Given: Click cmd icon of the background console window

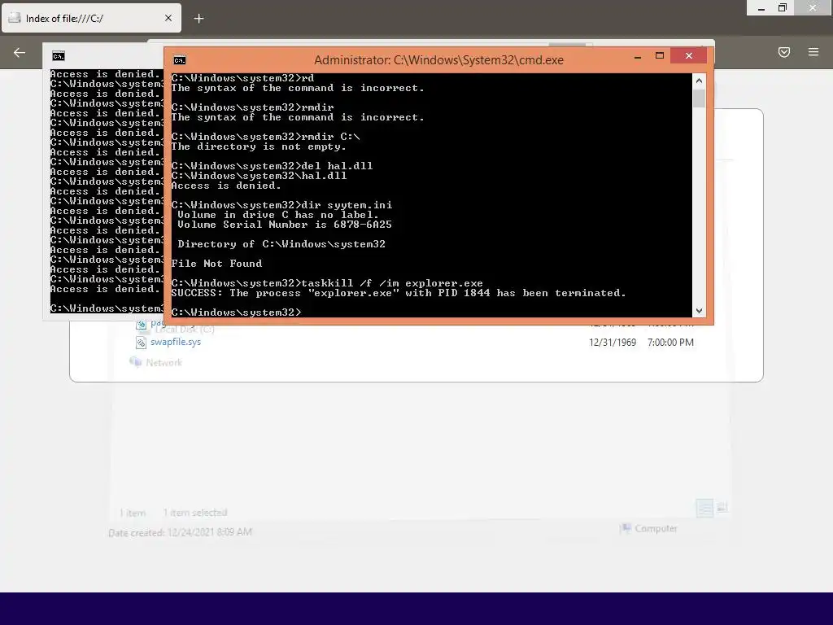Looking at the screenshot, I should tap(59, 56).
